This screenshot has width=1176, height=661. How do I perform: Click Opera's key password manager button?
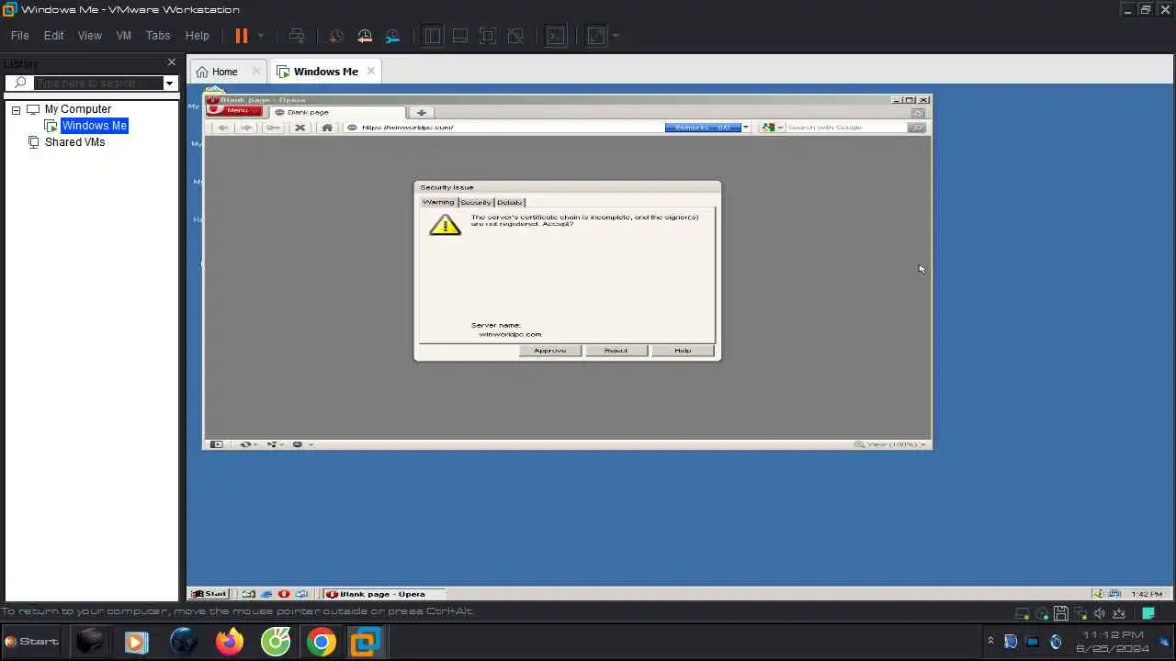point(272,128)
